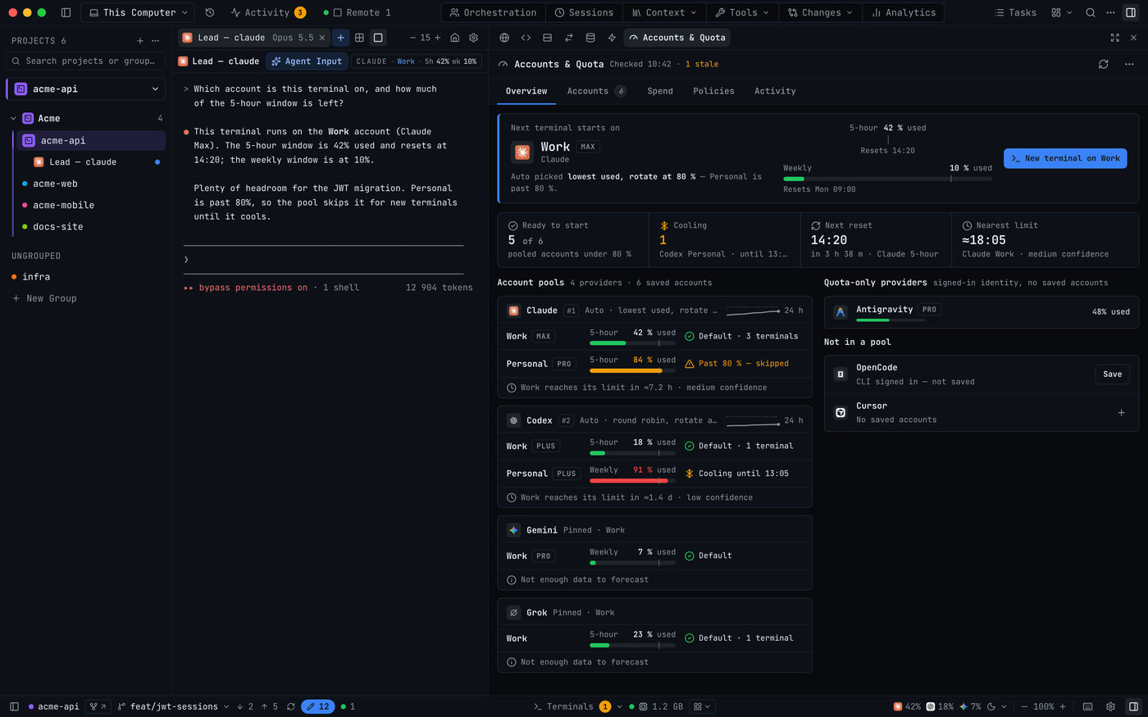The height and width of the screenshot is (717, 1148).
Task: Open the This Computer dropdown
Action: pyautogui.click(x=138, y=12)
